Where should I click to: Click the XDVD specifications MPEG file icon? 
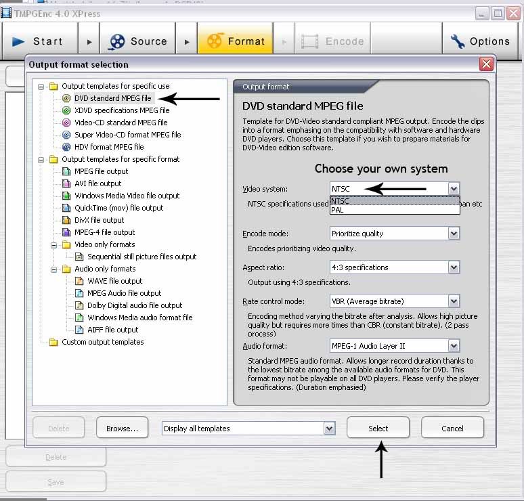(x=66, y=110)
